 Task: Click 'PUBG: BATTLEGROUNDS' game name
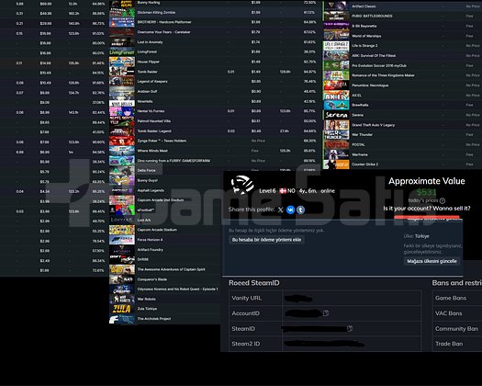372,16
